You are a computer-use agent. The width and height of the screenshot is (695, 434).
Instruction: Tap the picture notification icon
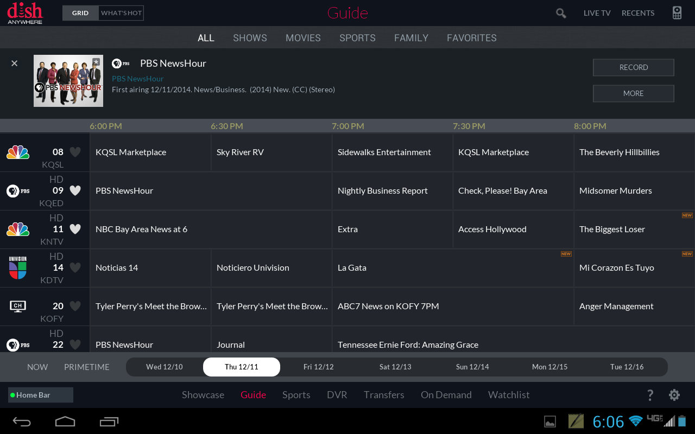pos(550,422)
